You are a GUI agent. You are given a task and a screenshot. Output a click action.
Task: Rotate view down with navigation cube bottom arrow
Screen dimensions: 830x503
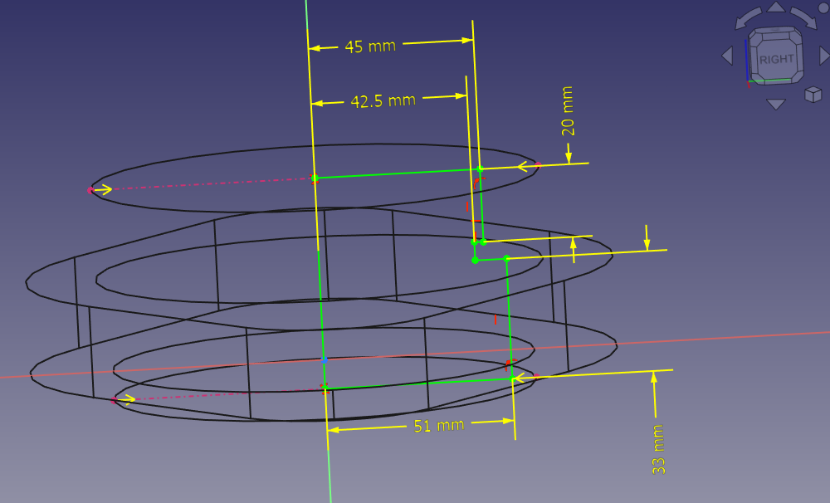pyautogui.click(x=776, y=105)
